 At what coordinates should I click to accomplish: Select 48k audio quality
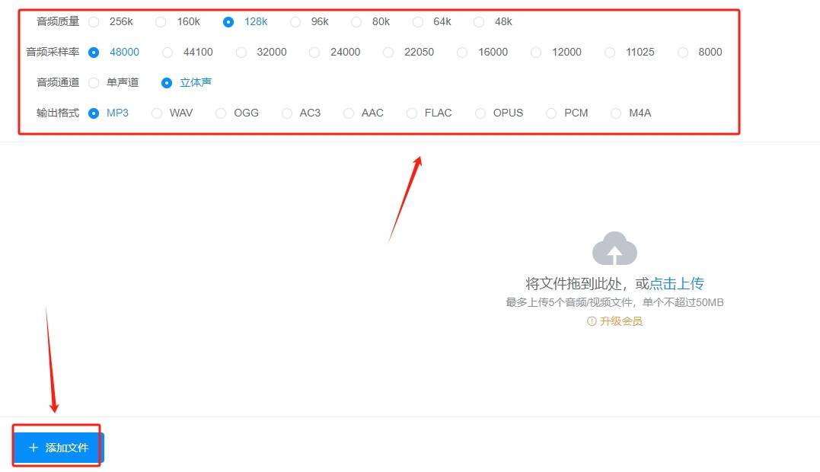478,22
